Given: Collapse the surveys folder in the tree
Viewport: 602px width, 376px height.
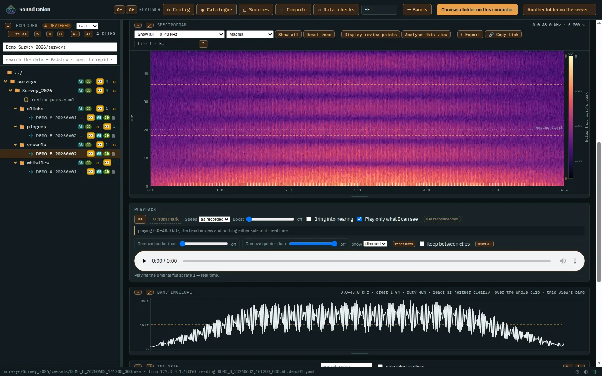Looking at the screenshot, I should coord(6,82).
